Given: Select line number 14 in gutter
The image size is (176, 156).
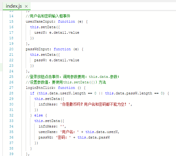Looking at the screenshot, I should point(11,16).
